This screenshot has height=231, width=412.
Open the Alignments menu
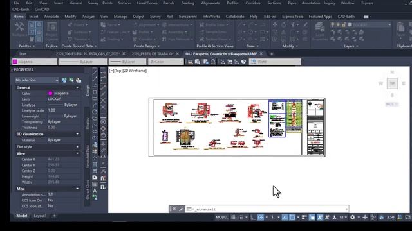point(211,3)
